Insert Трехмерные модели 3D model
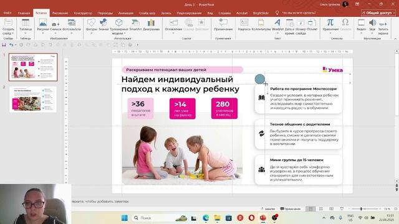This screenshot has width=399, height=224. coord(119,26)
